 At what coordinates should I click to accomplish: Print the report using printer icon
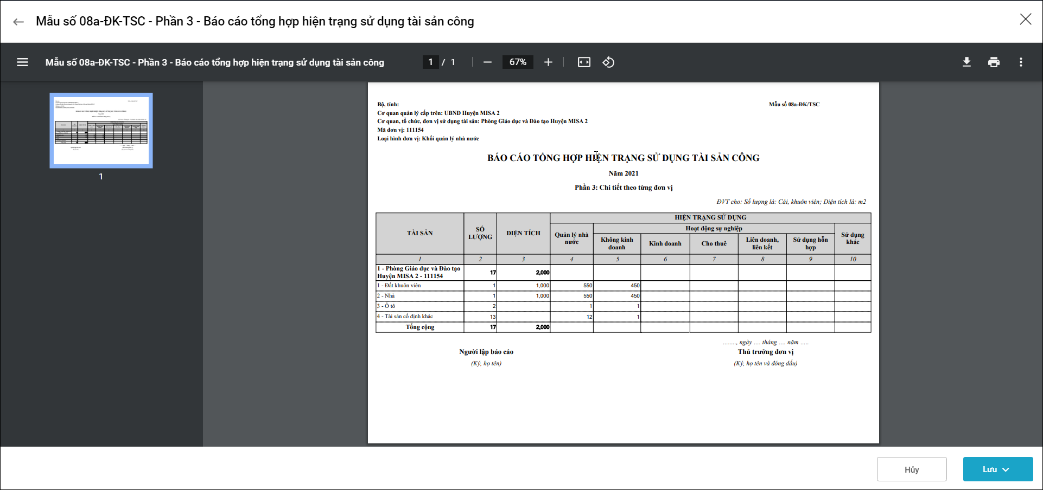pos(994,62)
